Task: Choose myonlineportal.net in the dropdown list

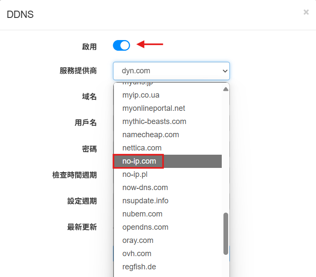Action: coord(168,108)
